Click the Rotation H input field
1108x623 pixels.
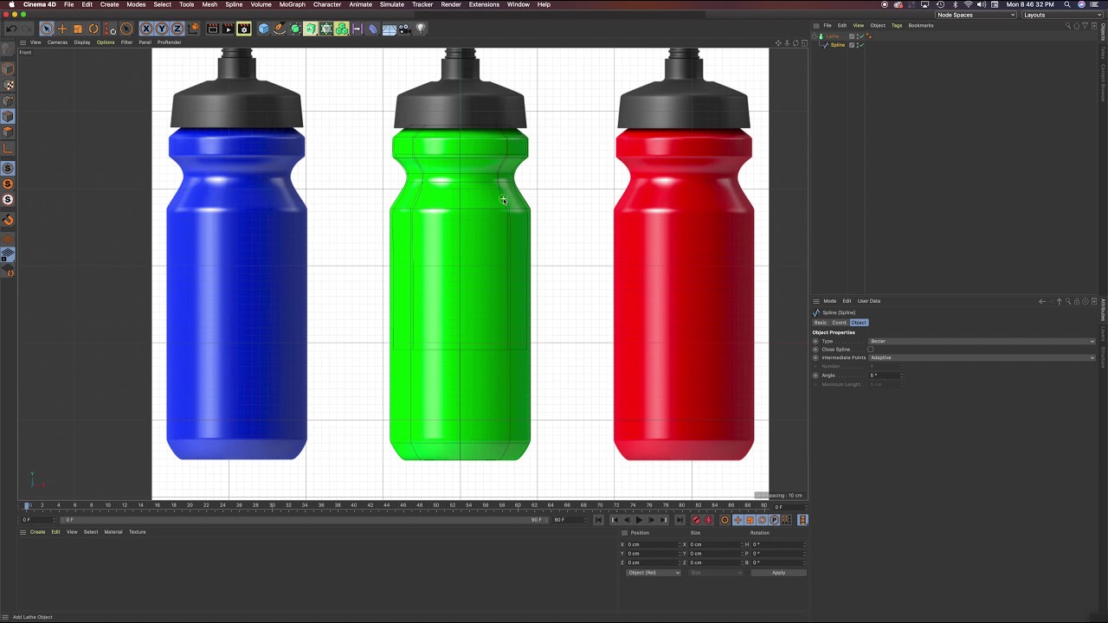click(x=776, y=544)
